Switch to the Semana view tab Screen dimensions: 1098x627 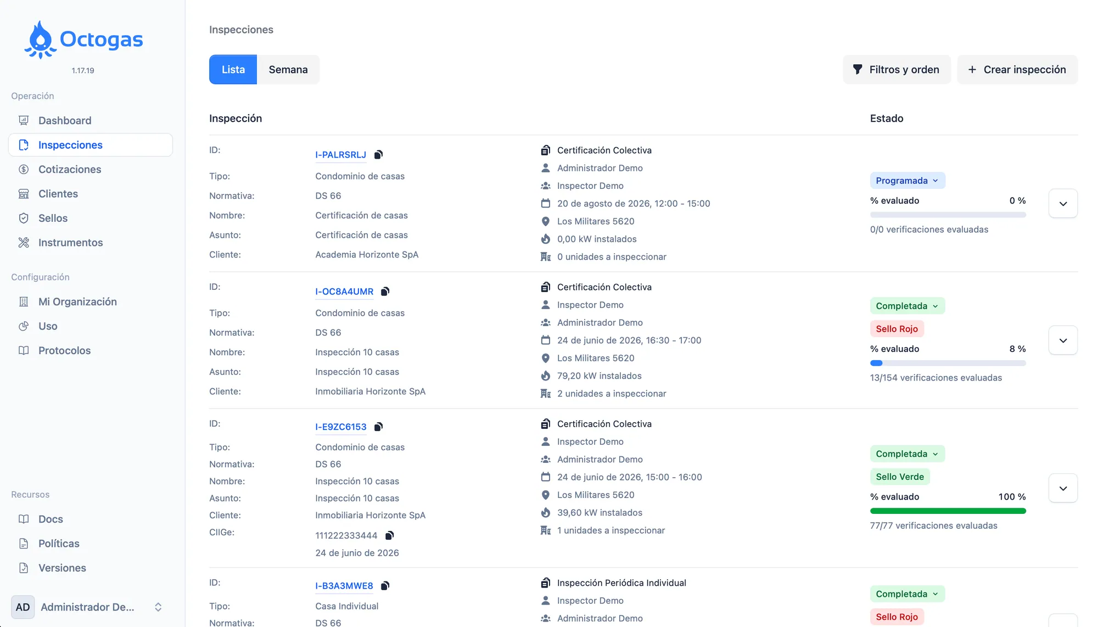tap(288, 70)
